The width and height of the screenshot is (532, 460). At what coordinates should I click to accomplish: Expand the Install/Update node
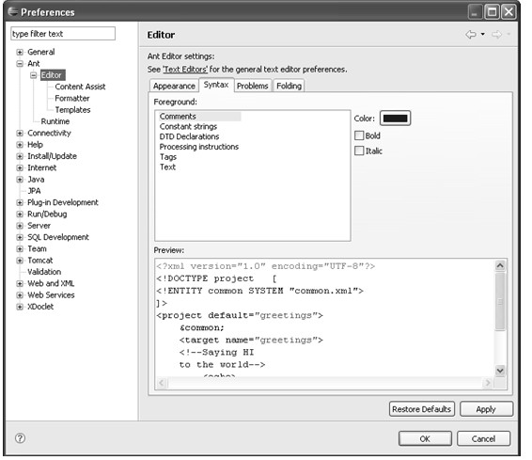click(20, 156)
